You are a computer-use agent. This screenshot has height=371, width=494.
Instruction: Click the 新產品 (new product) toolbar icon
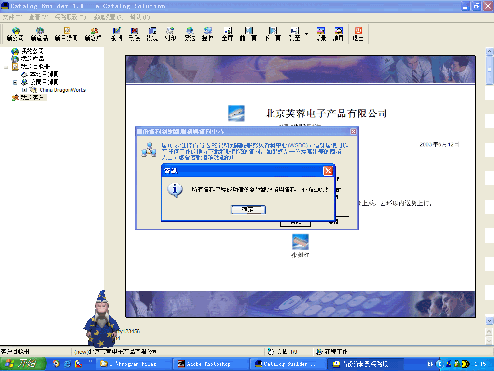tap(40, 34)
